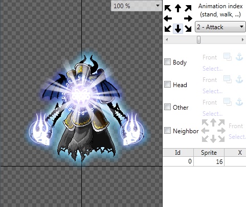The height and width of the screenshot is (207, 246).
Task: Select the up-right direction arrow
Action: (188, 8)
